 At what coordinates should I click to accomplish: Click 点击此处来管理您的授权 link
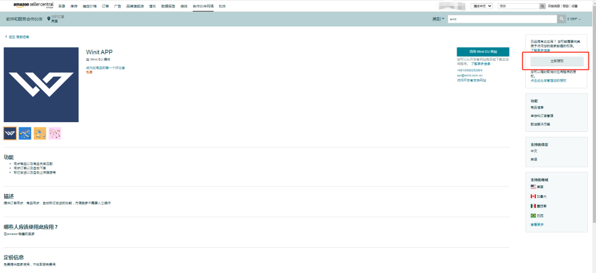coord(549,80)
